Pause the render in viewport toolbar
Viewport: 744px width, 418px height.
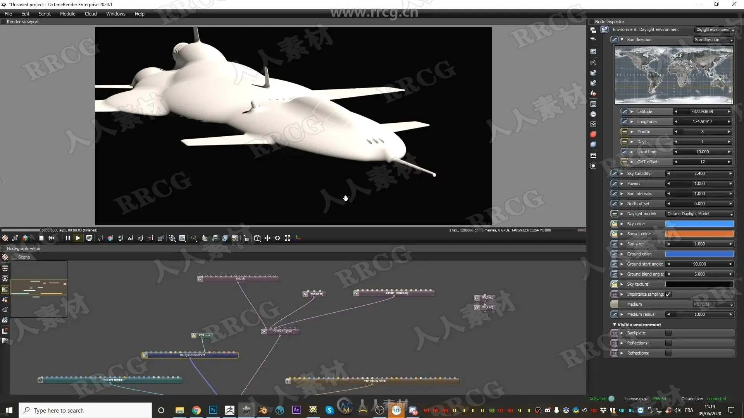point(67,238)
